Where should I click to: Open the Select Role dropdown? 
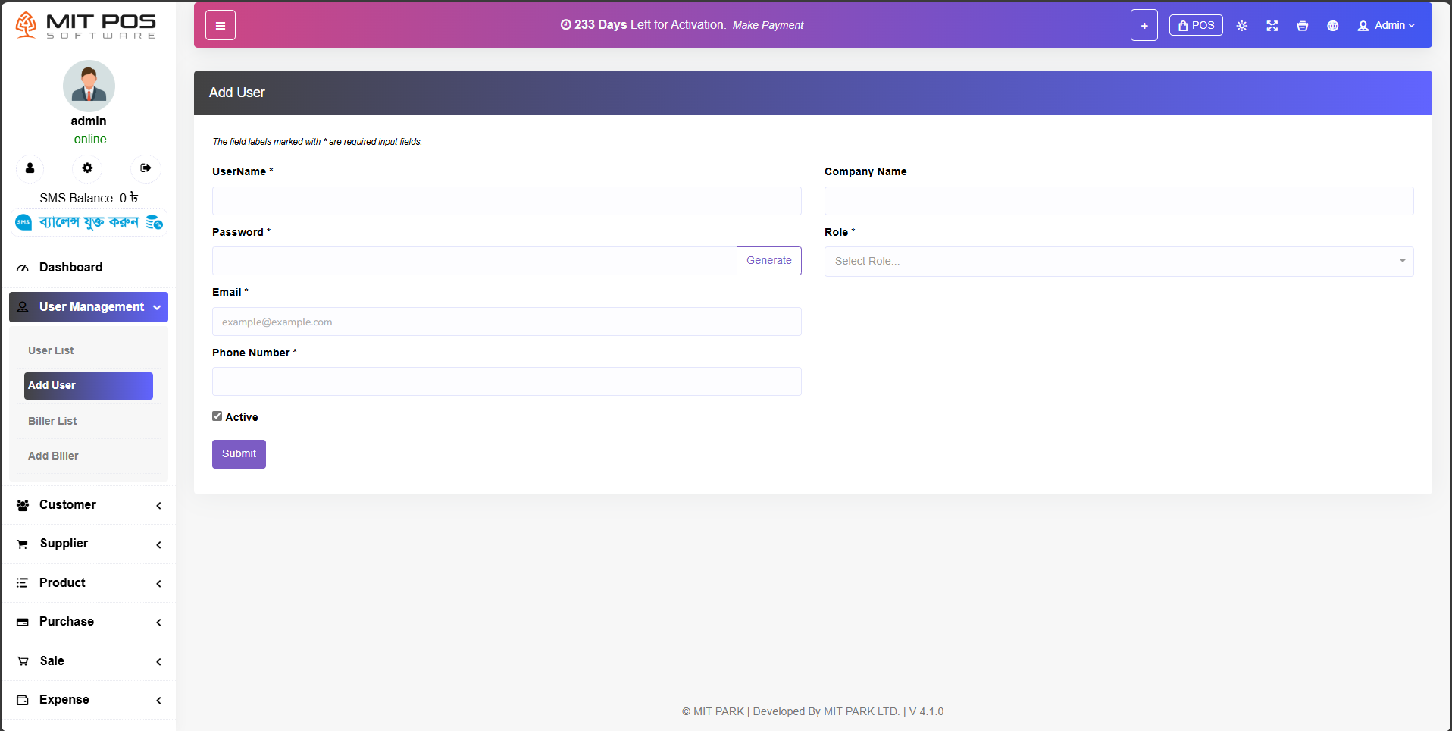[1119, 262]
